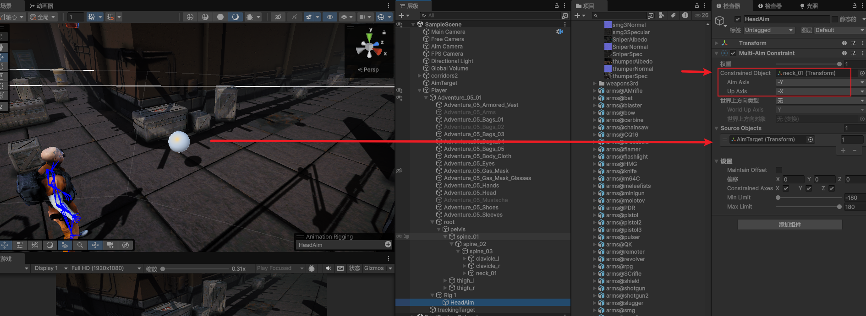Click the Stats button in Game view
This screenshot has width=866, height=316.
click(x=355, y=268)
